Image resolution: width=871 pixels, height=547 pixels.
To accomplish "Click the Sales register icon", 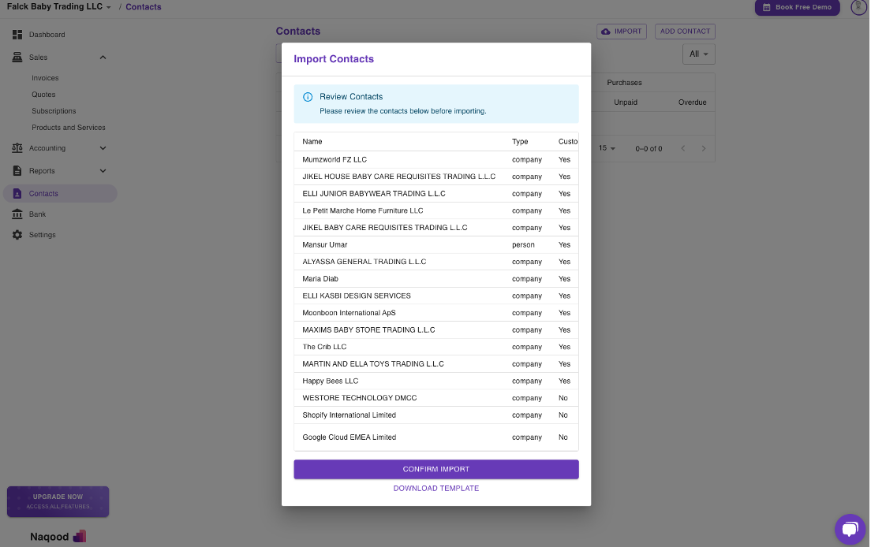I will [x=17, y=58].
